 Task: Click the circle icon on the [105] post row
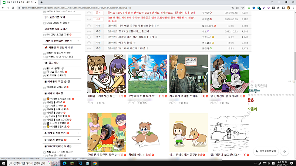89,48
